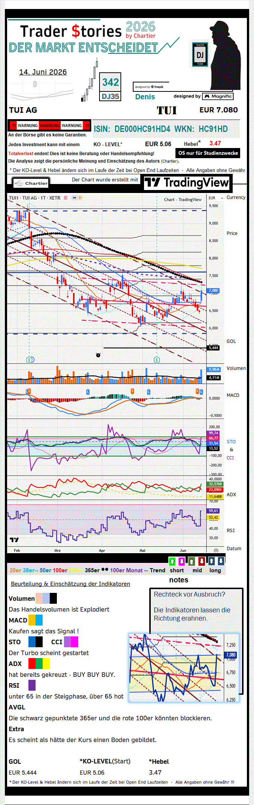Select the magenta CCI color swatch
This screenshot has height=805, width=254.
74,642
